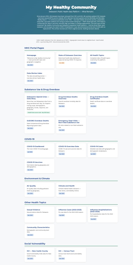Click the Other Health Topics heading
Image resolution: width=133 pixels, height=265 pixels.
pos(35,202)
